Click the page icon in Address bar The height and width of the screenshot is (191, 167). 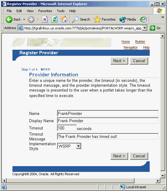pyautogui.click(x=21, y=28)
